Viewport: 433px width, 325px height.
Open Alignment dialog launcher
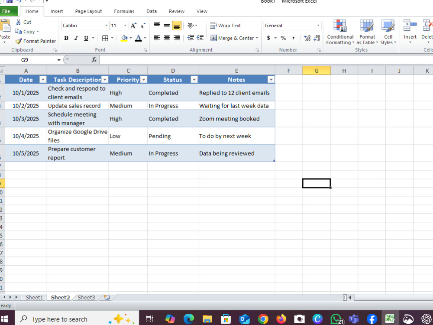(257, 50)
